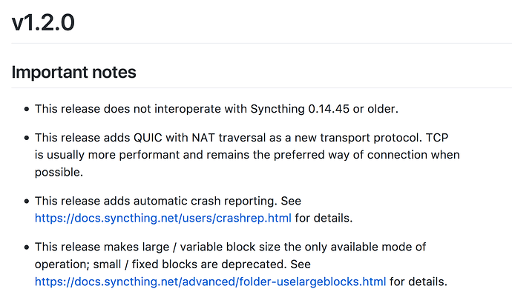Click the bullet marker before the crash reporting note

(x=27, y=201)
